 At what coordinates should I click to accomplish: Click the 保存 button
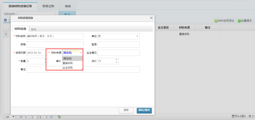click(126, 110)
